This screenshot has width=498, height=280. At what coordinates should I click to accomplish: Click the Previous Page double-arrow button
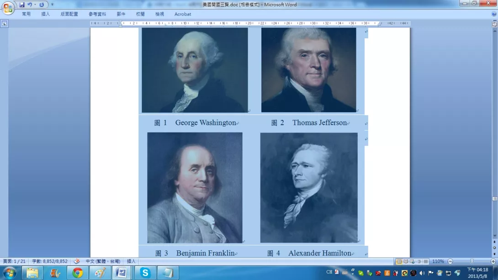(x=494, y=242)
